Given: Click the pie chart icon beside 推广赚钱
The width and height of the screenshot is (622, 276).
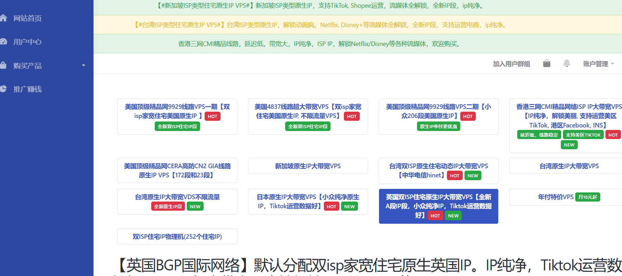Looking at the screenshot, I should coord(3,89).
